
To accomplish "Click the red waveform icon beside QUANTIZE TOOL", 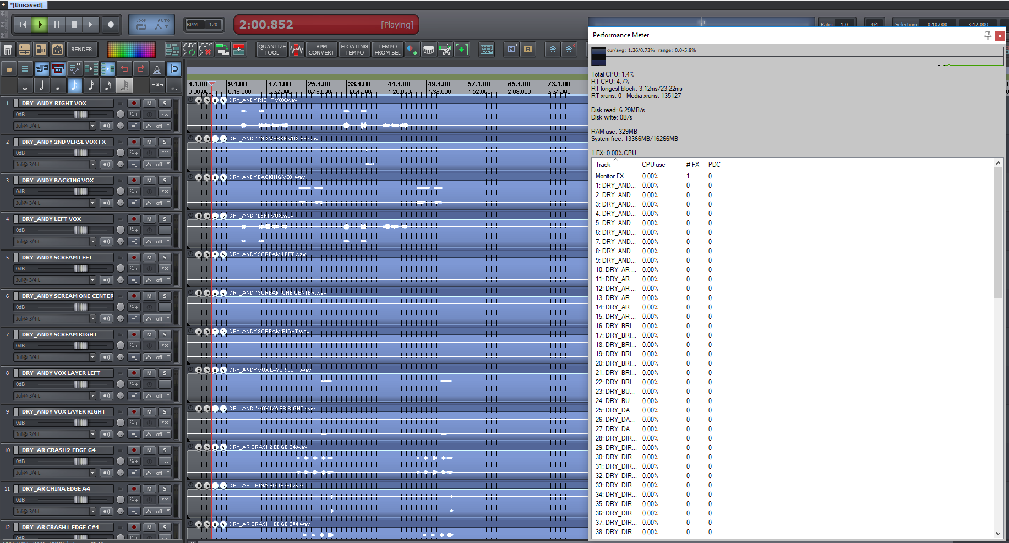I will [x=297, y=50].
